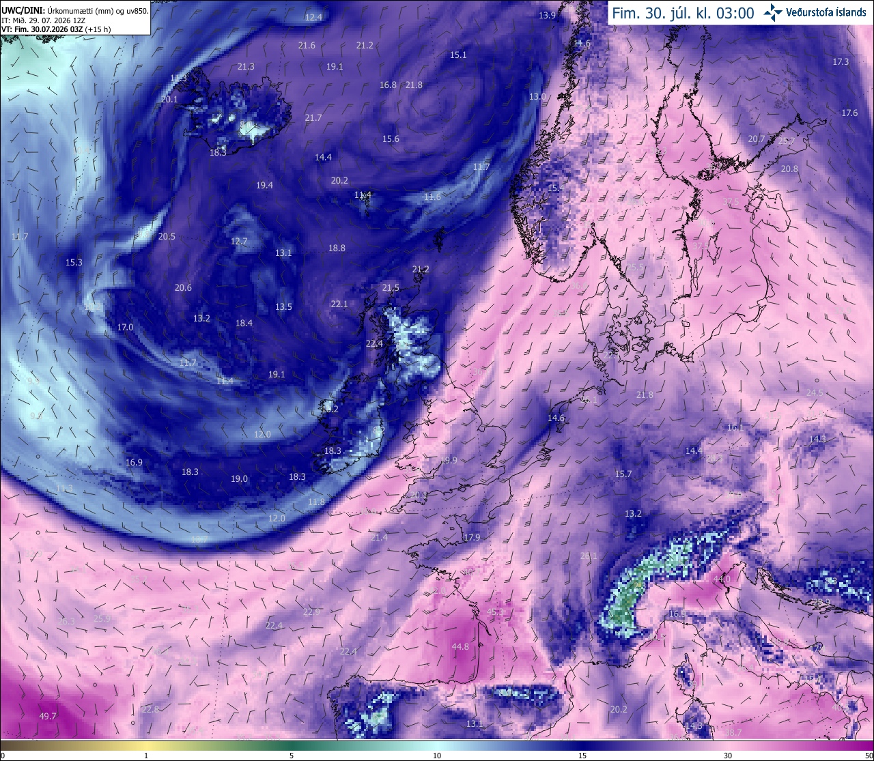Select the 22.1 value northwest of Scotland

pyautogui.click(x=339, y=304)
